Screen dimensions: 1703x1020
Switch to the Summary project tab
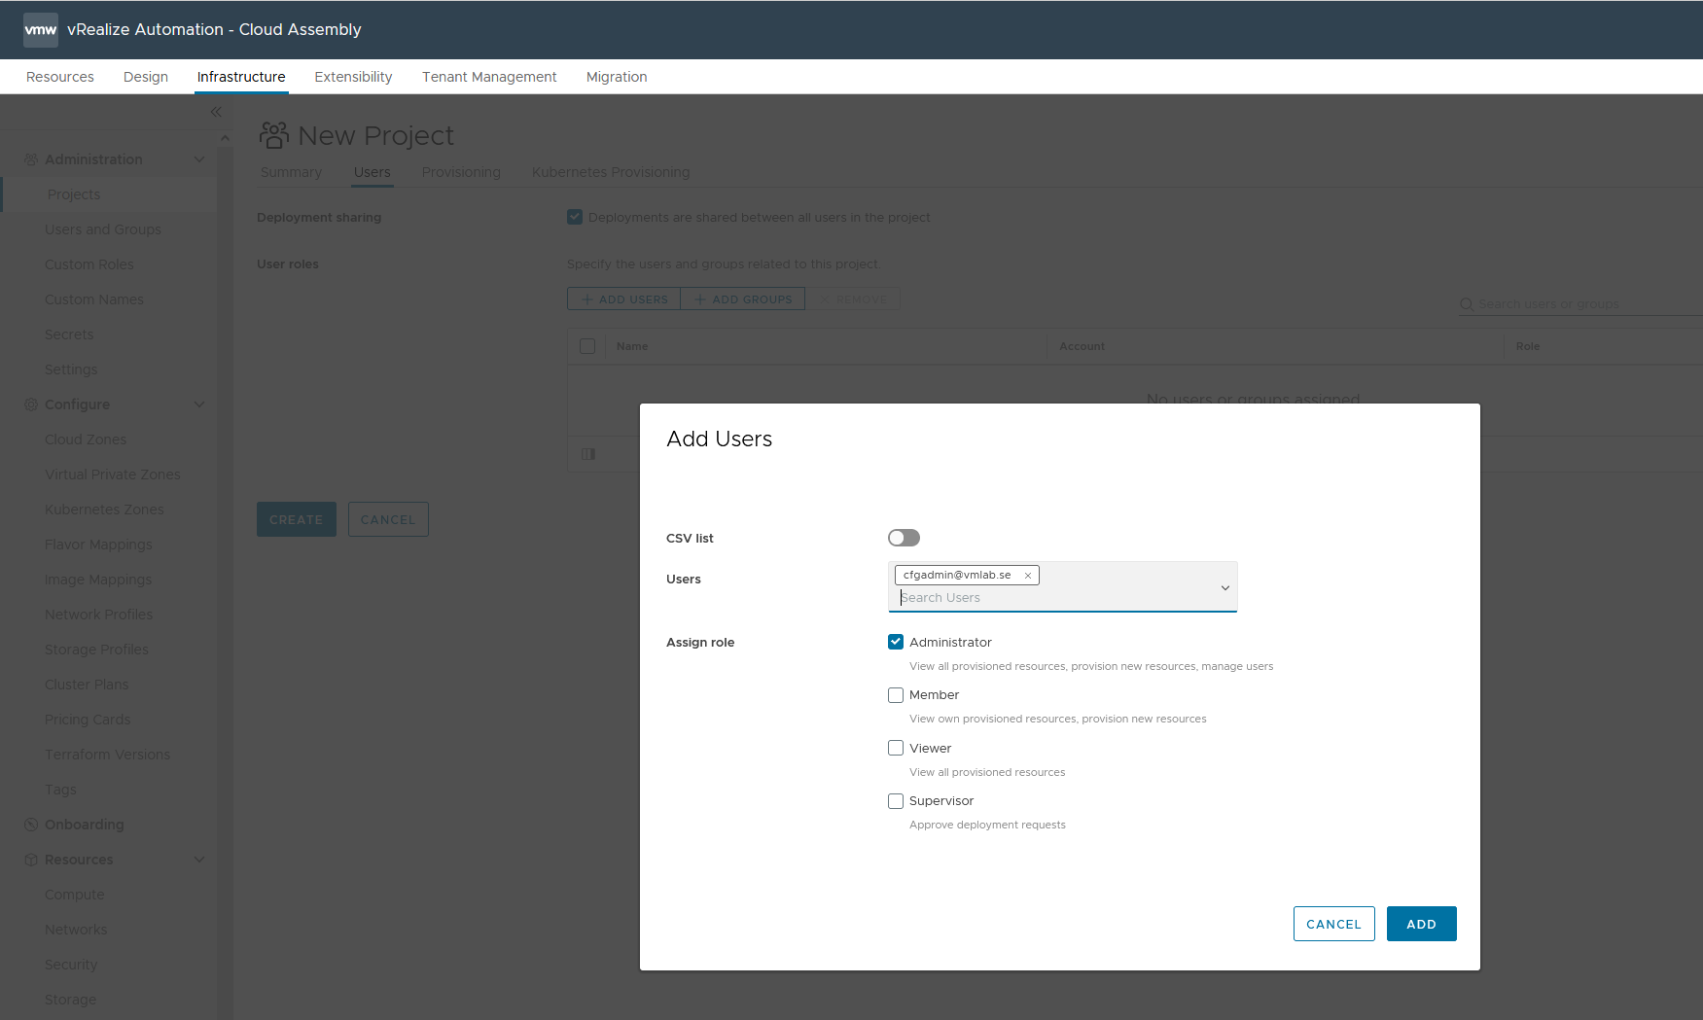(291, 172)
